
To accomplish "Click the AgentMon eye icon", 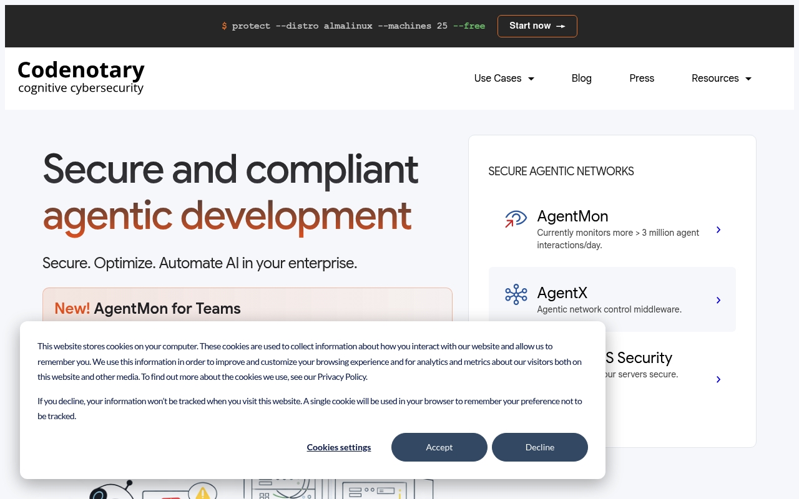I will 516,219.
